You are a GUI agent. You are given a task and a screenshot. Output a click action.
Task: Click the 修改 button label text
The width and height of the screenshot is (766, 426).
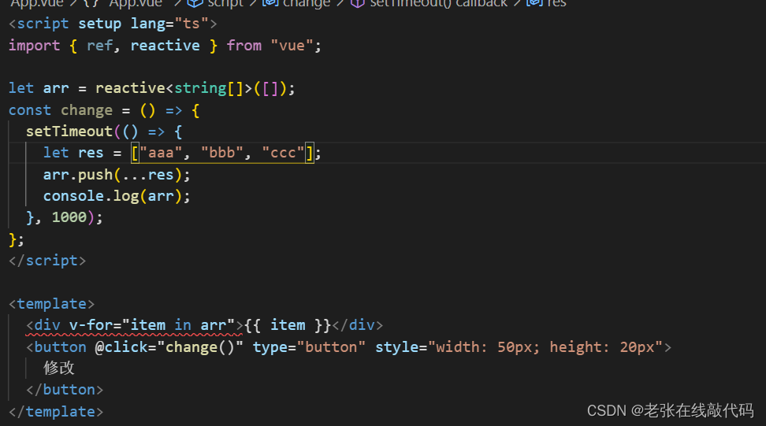[58, 368]
